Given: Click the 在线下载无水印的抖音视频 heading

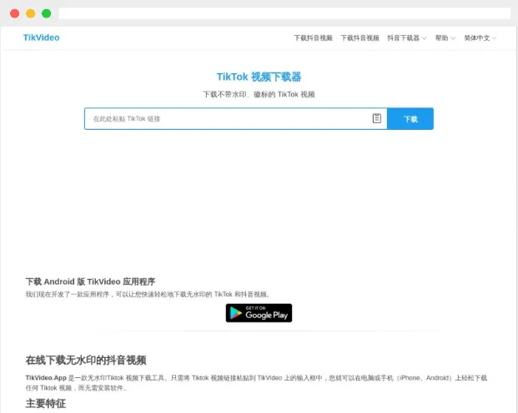Looking at the screenshot, I should pyautogui.click(x=86, y=360).
